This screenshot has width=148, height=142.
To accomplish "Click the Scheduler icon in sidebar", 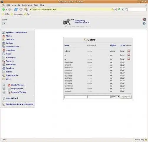I will 4,64.
